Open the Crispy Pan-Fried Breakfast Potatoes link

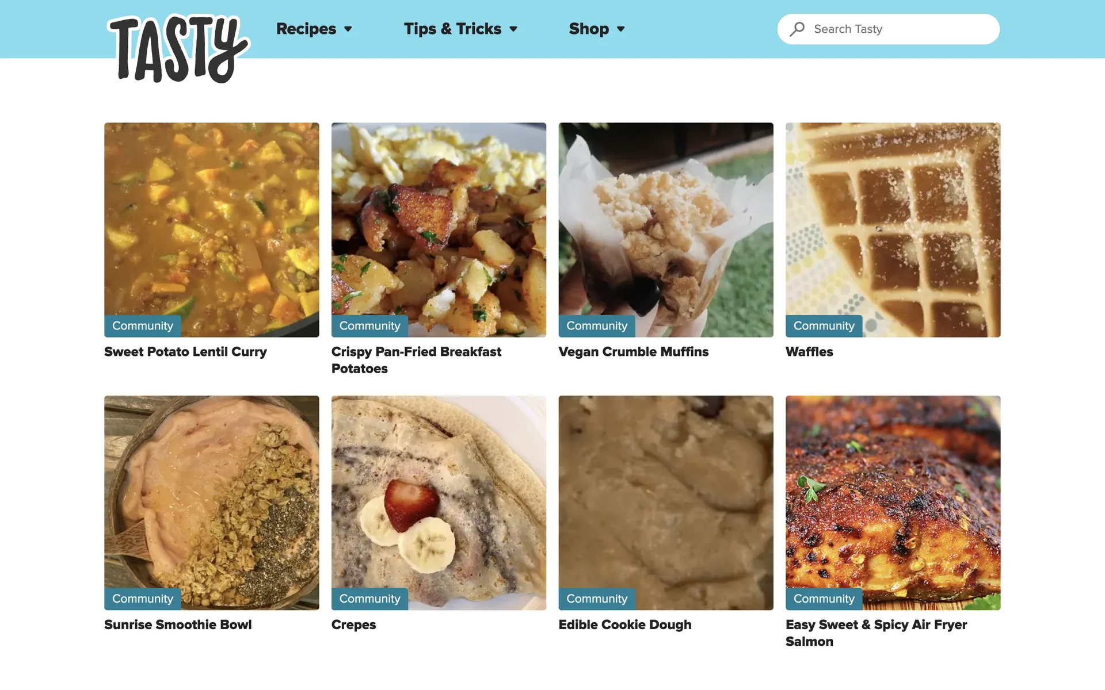[x=416, y=360]
